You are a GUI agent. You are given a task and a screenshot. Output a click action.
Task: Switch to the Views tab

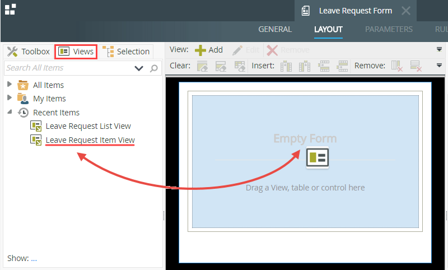click(76, 52)
